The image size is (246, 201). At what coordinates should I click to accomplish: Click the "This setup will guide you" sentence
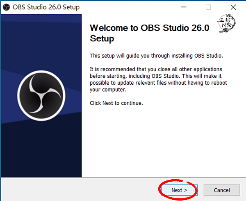click(x=156, y=55)
